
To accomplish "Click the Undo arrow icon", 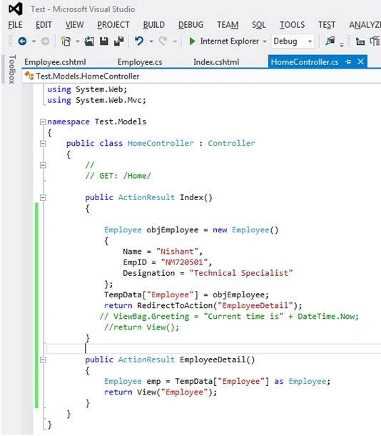I will pyautogui.click(x=139, y=41).
